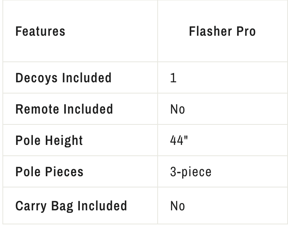Click the Pole Pieces row label
Screen dimensions: 288x226
(49, 172)
